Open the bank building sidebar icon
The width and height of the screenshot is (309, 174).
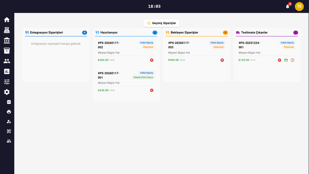[x=7, y=40]
